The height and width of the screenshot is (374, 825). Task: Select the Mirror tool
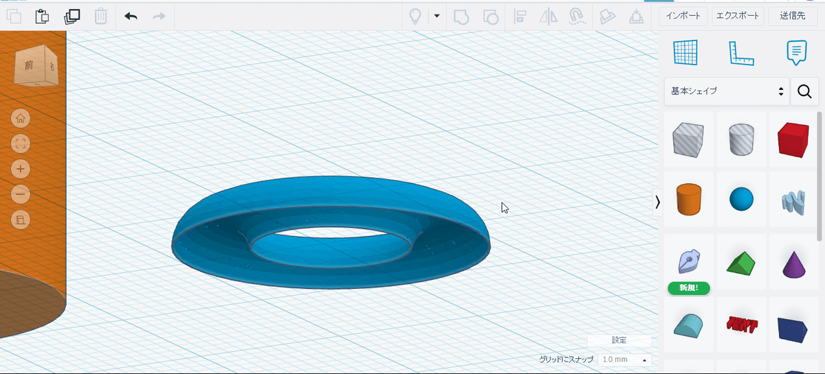click(x=549, y=16)
